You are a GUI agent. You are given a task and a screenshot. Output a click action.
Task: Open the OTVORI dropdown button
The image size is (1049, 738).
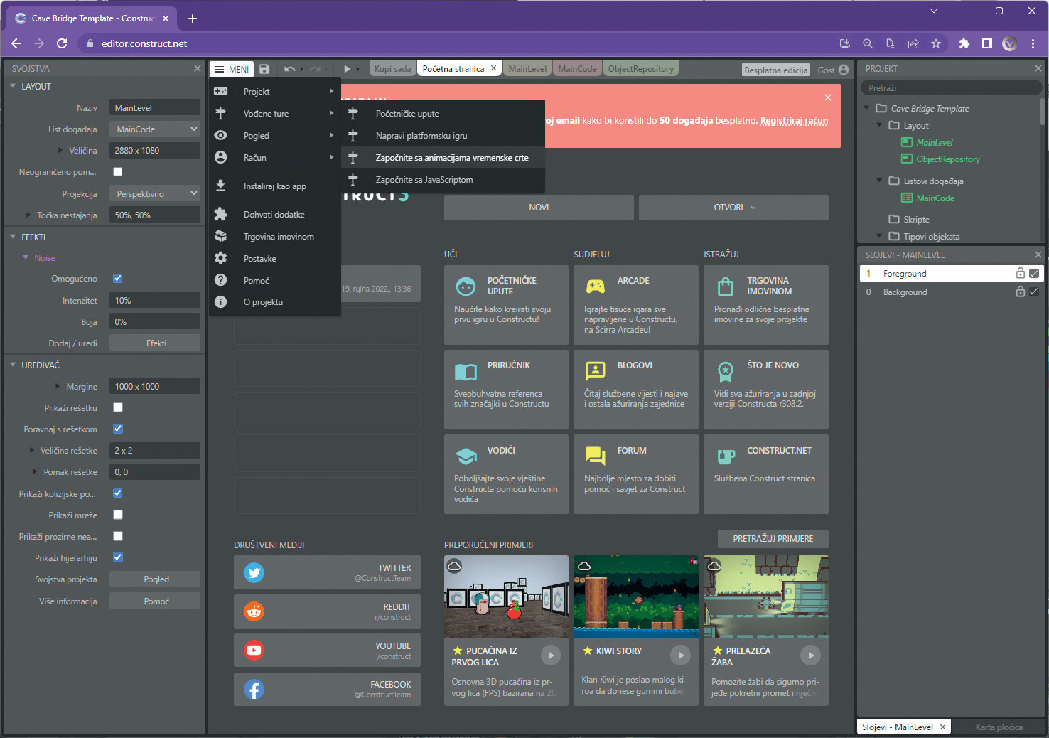click(x=733, y=208)
